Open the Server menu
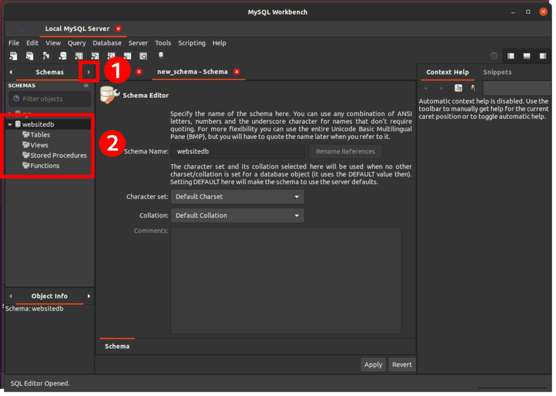The height and width of the screenshot is (396, 556). (138, 43)
